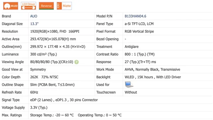Screen dimensions: 213x120
Task: Click the Signal Type eDP value text
Action: coord(64,100)
